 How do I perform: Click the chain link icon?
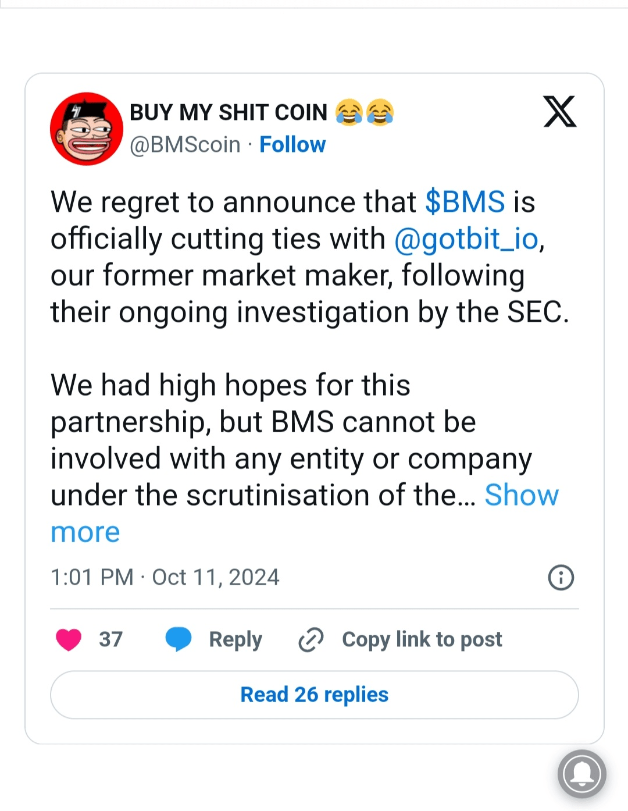point(311,639)
